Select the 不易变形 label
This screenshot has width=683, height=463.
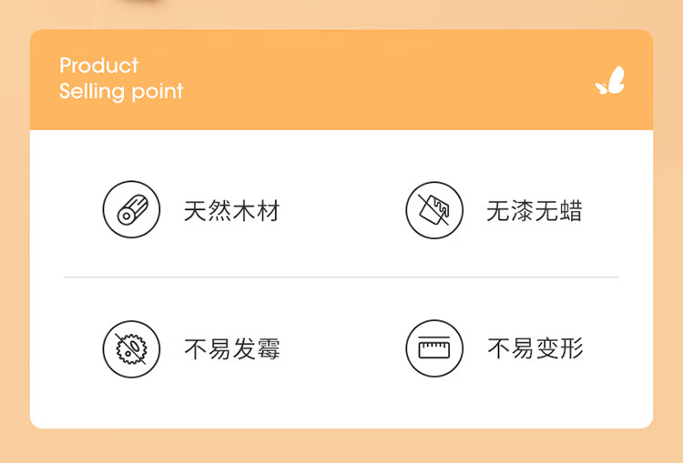(535, 348)
